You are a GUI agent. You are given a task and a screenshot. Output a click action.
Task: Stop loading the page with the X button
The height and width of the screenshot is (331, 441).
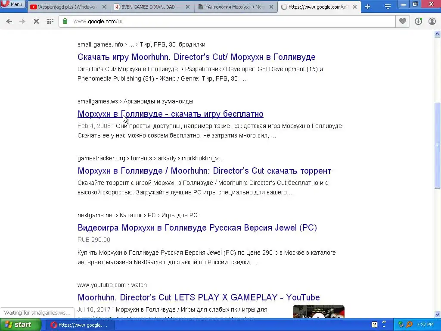36,22
